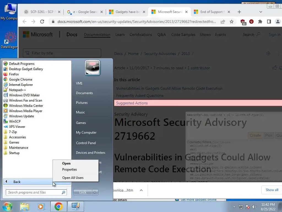Viewport: 282px width, 212px height.
Task: Open Windows Fax and Scan
Action: pos(25,100)
